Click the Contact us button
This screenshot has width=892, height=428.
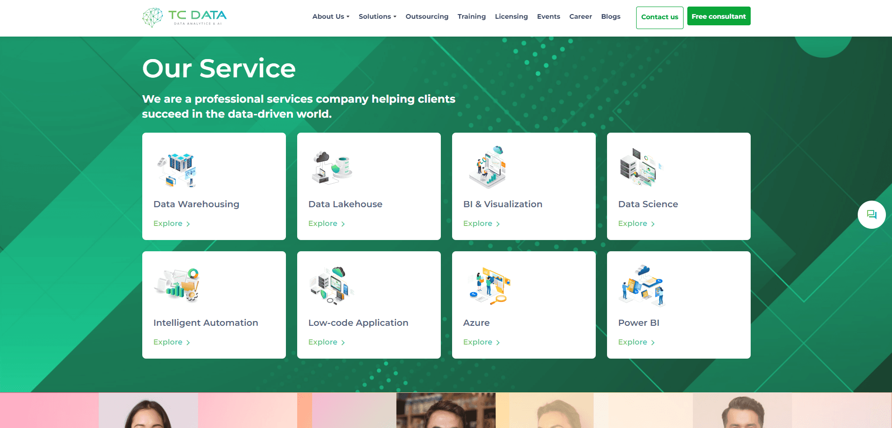[x=660, y=17]
